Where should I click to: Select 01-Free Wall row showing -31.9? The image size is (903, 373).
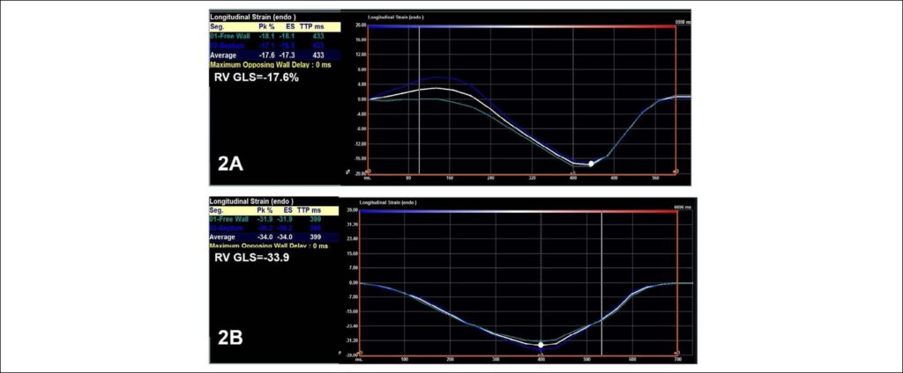tap(273, 219)
